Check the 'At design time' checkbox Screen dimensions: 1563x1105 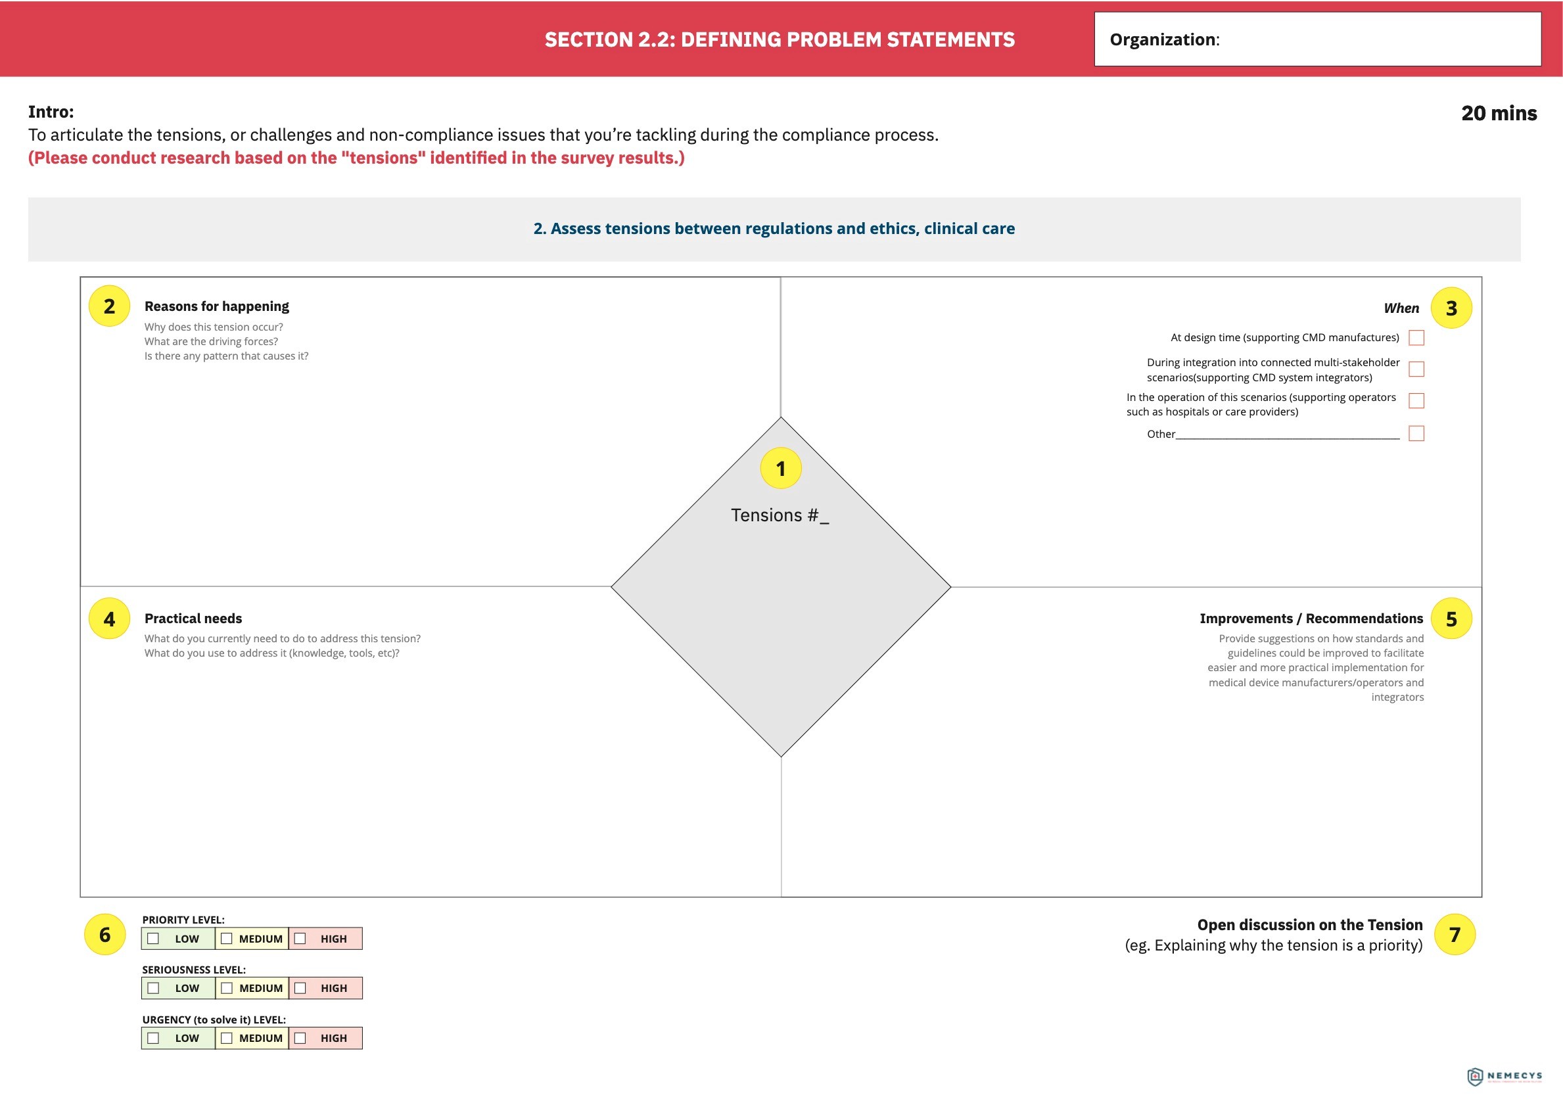pos(1416,338)
